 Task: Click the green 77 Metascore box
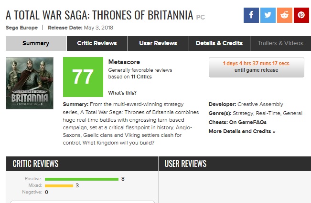[x=83, y=77]
